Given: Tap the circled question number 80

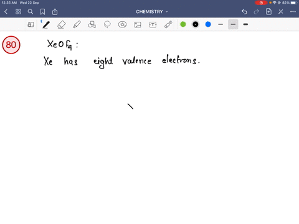Looking at the screenshot, I should (x=11, y=45).
